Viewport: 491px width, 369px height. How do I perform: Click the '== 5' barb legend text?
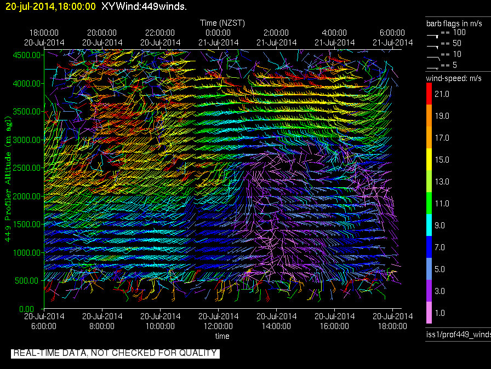click(449, 65)
